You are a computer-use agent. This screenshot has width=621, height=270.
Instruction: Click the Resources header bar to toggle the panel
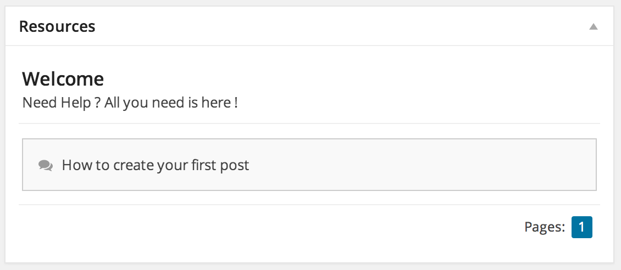coord(309,26)
